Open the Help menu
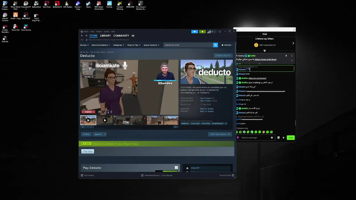 [113, 31]
